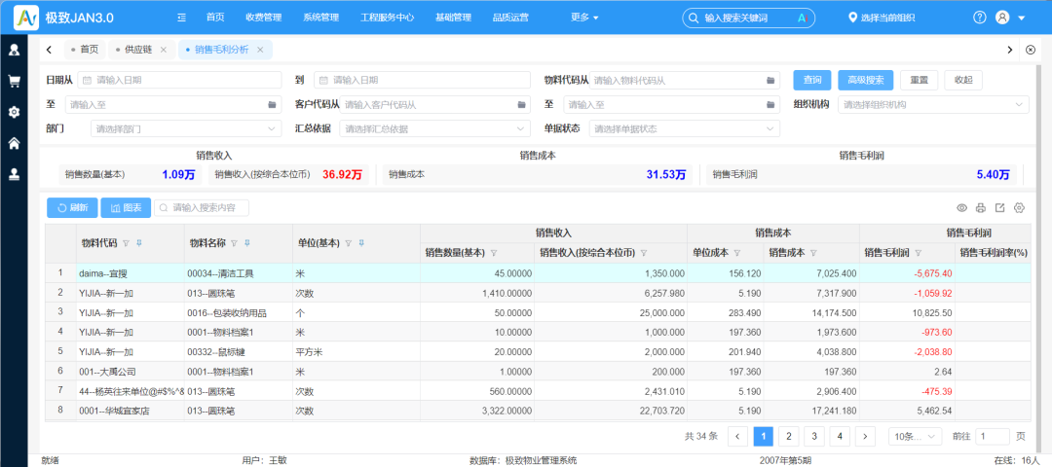Focus the 前往 page number field

pyautogui.click(x=993, y=436)
